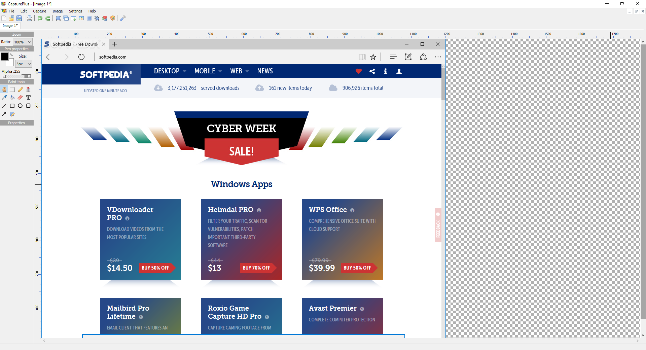Select the Eraser tool
Screen dimensions: 646x350
(x=20, y=98)
